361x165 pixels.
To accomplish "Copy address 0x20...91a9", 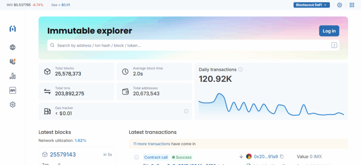I will 282,157.
